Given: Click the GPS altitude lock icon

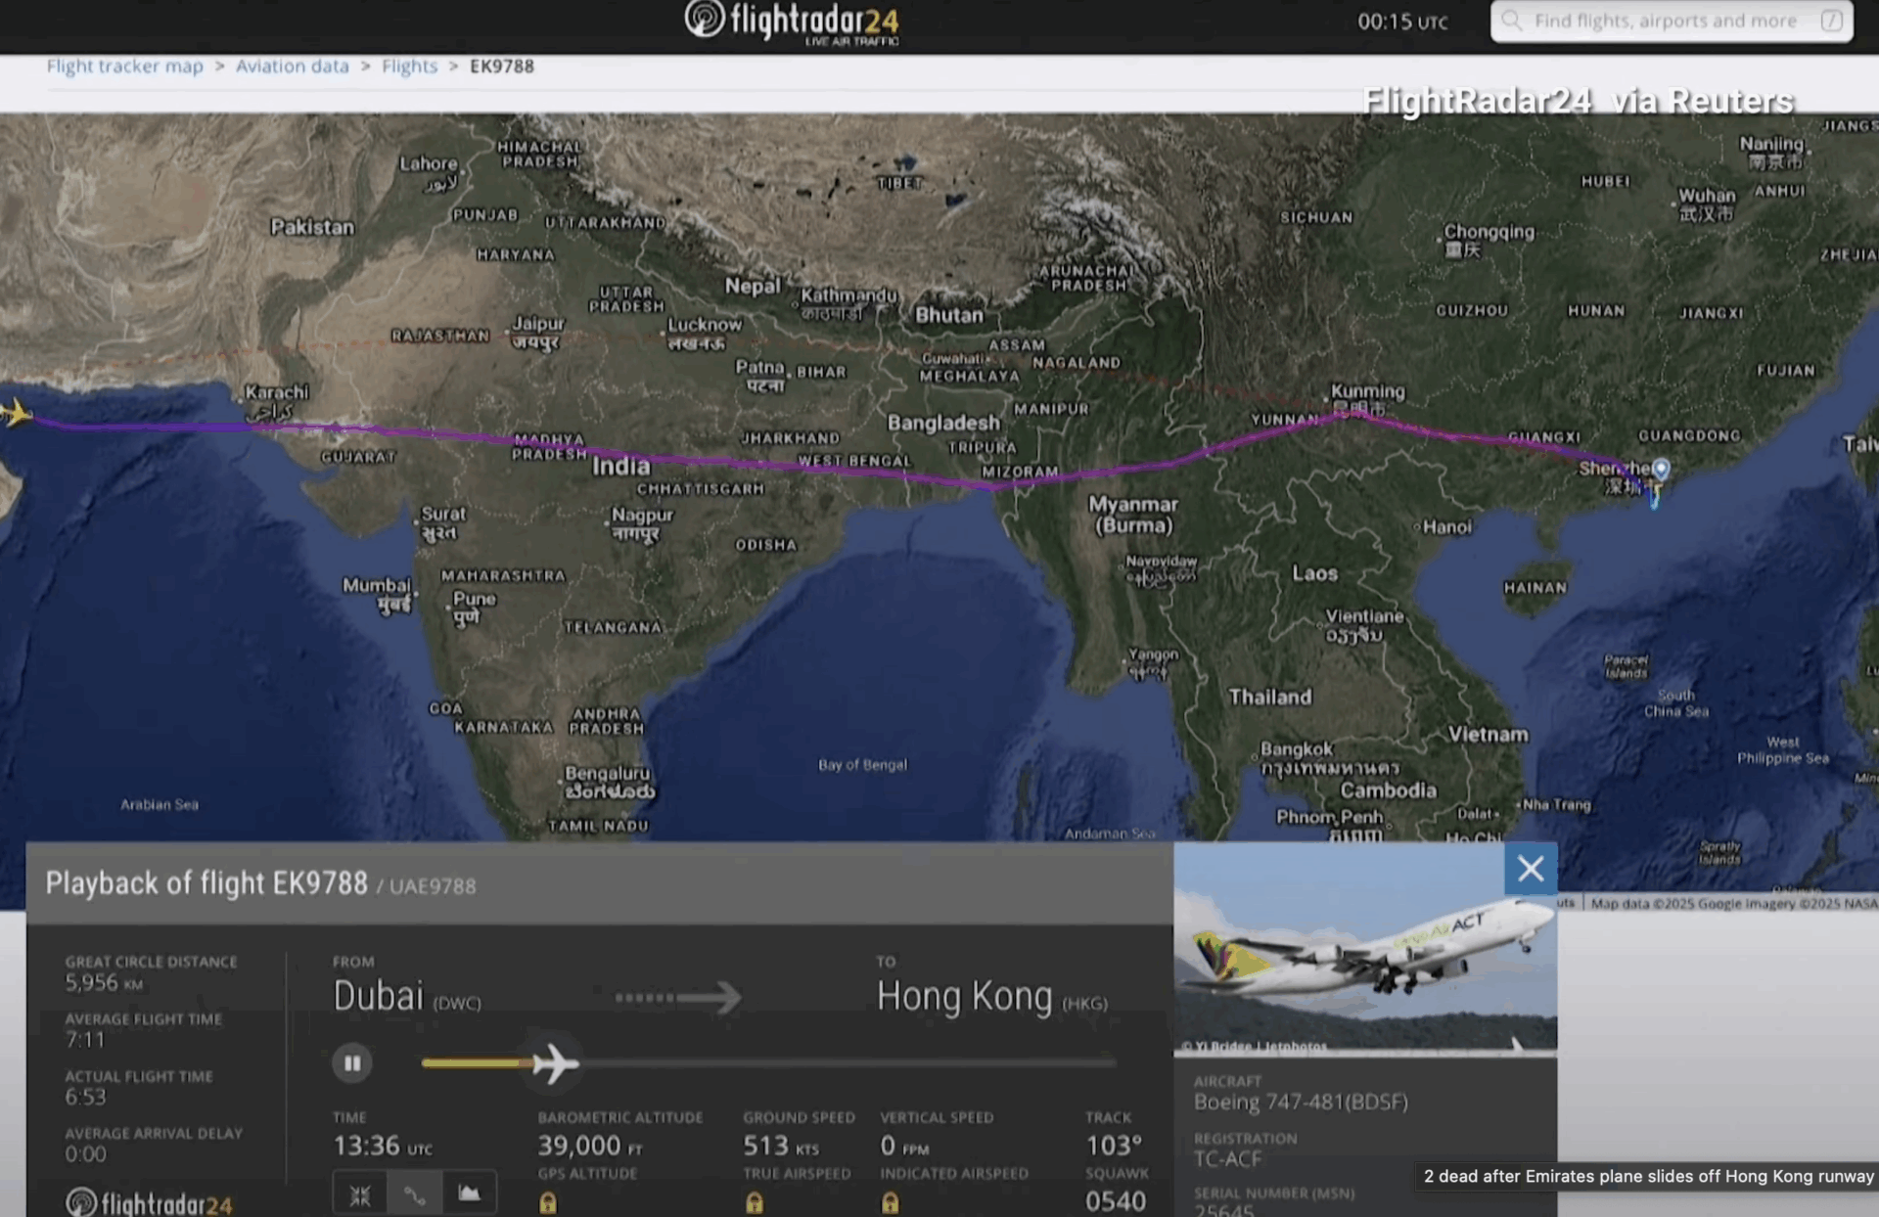Looking at the screenshot, I should [548, 1203].
